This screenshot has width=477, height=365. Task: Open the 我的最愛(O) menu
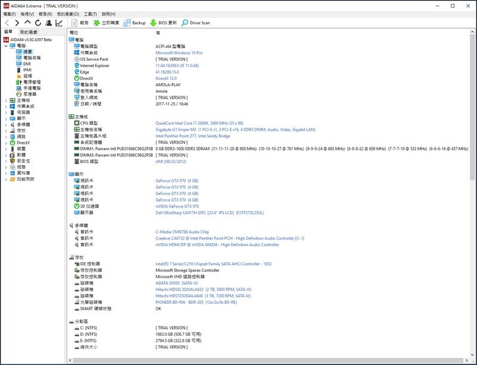coord(68,14)
